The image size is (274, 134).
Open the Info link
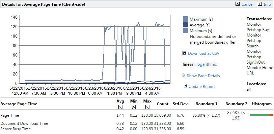click(267, 4)
